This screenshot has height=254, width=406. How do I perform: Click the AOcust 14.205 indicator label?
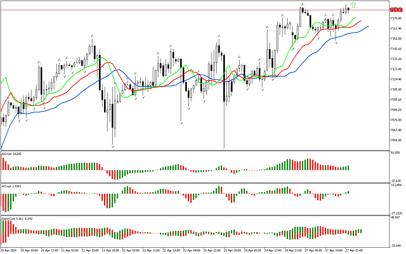(x=11, y=154)
